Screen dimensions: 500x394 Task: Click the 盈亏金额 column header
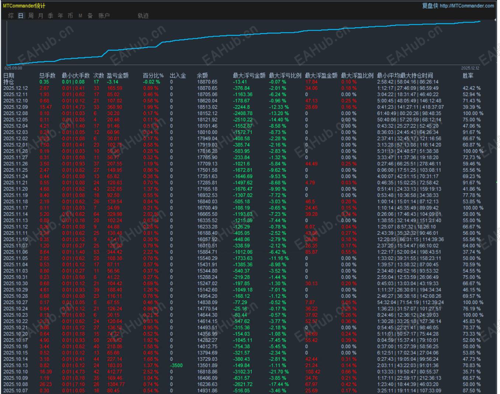click(x=118, y=75)
